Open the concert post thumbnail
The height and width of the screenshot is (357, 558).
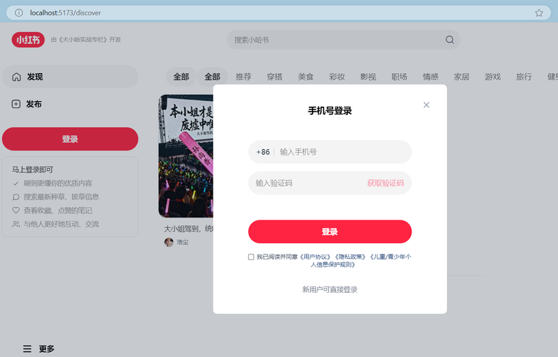186,156
